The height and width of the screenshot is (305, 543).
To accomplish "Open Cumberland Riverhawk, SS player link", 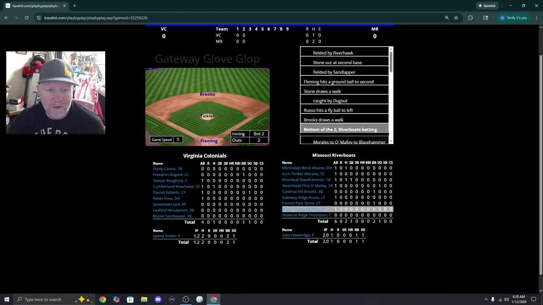I will [176, 186].
